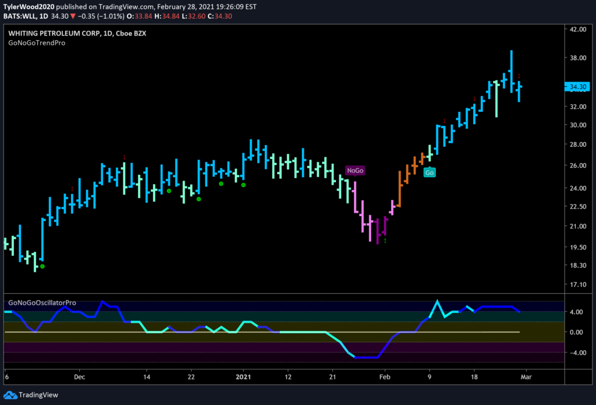
Task: Click the teal Go signal label
Action: pyautogui.click(x=429, y=172)
